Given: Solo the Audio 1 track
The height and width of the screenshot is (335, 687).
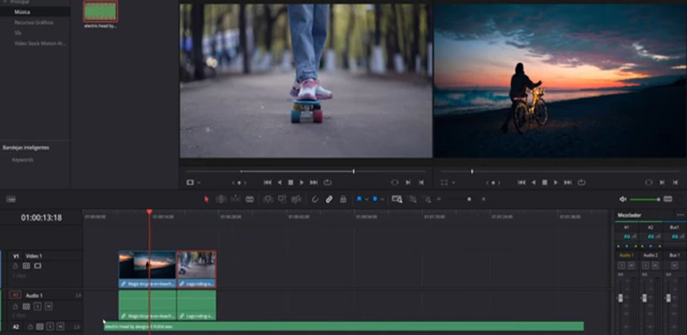Looking at the screenshot, I should coord(38,306).
